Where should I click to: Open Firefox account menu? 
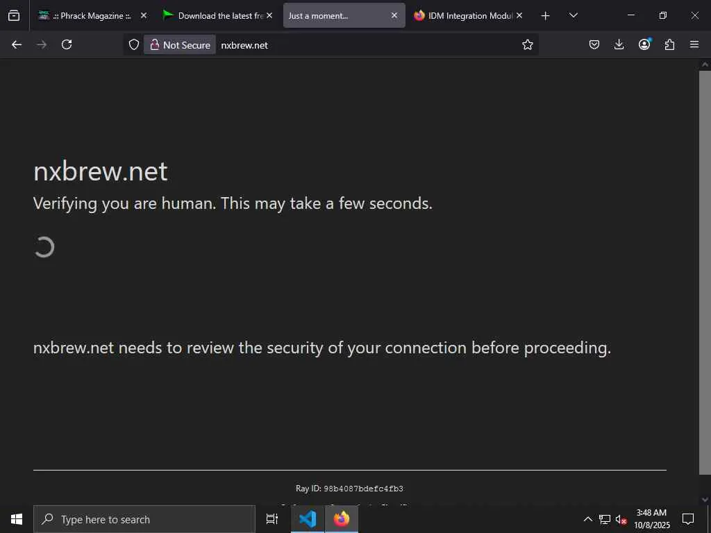644,44
